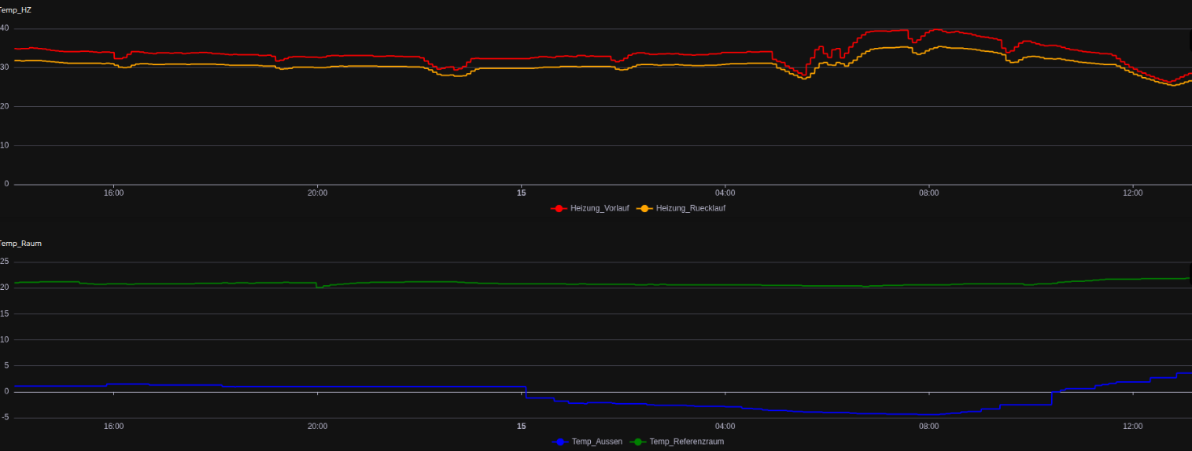Click the orange Heizung_Ruecklauf legend marker
This screenshot has width=1192, height=451.
(x=645, y=208)
